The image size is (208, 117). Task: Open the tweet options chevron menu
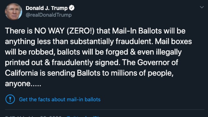[202, 7]
